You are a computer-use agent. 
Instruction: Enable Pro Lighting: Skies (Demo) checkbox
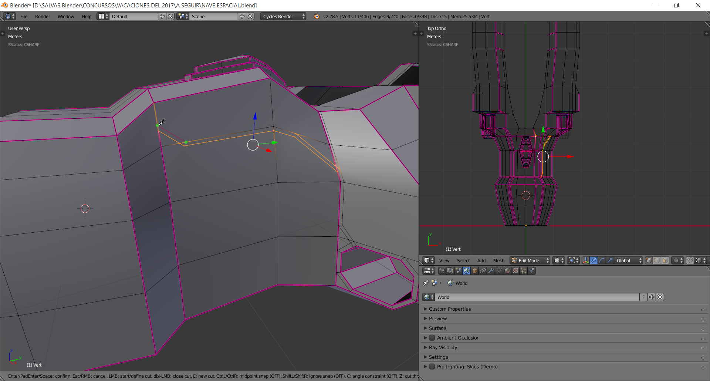pos(432,367)
